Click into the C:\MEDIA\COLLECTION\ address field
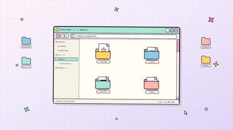This screenshot has width=233, height=130. 124,36
